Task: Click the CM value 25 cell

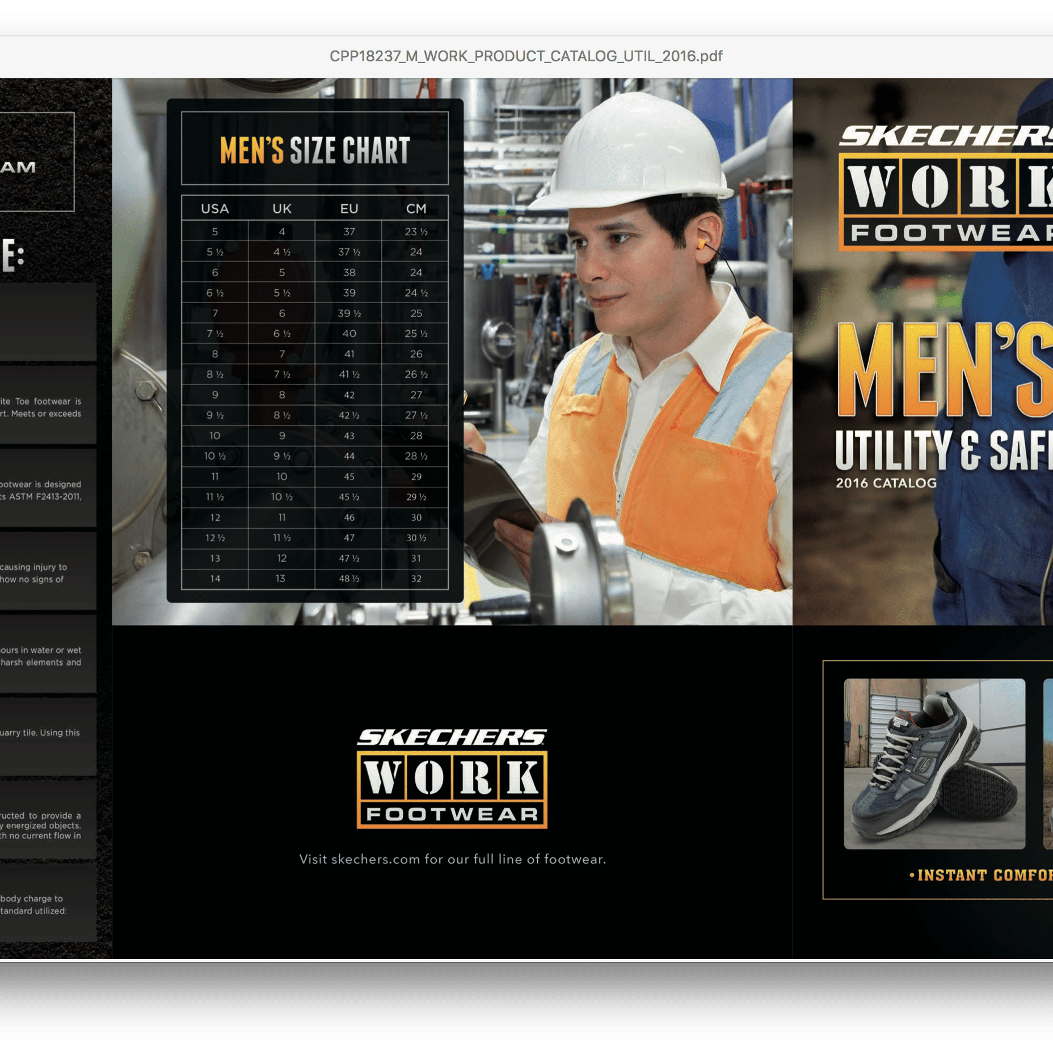Action: [416, 313]
